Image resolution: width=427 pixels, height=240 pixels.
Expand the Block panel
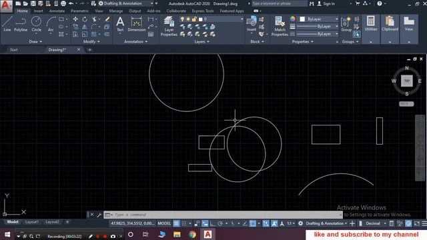point(257,41)
